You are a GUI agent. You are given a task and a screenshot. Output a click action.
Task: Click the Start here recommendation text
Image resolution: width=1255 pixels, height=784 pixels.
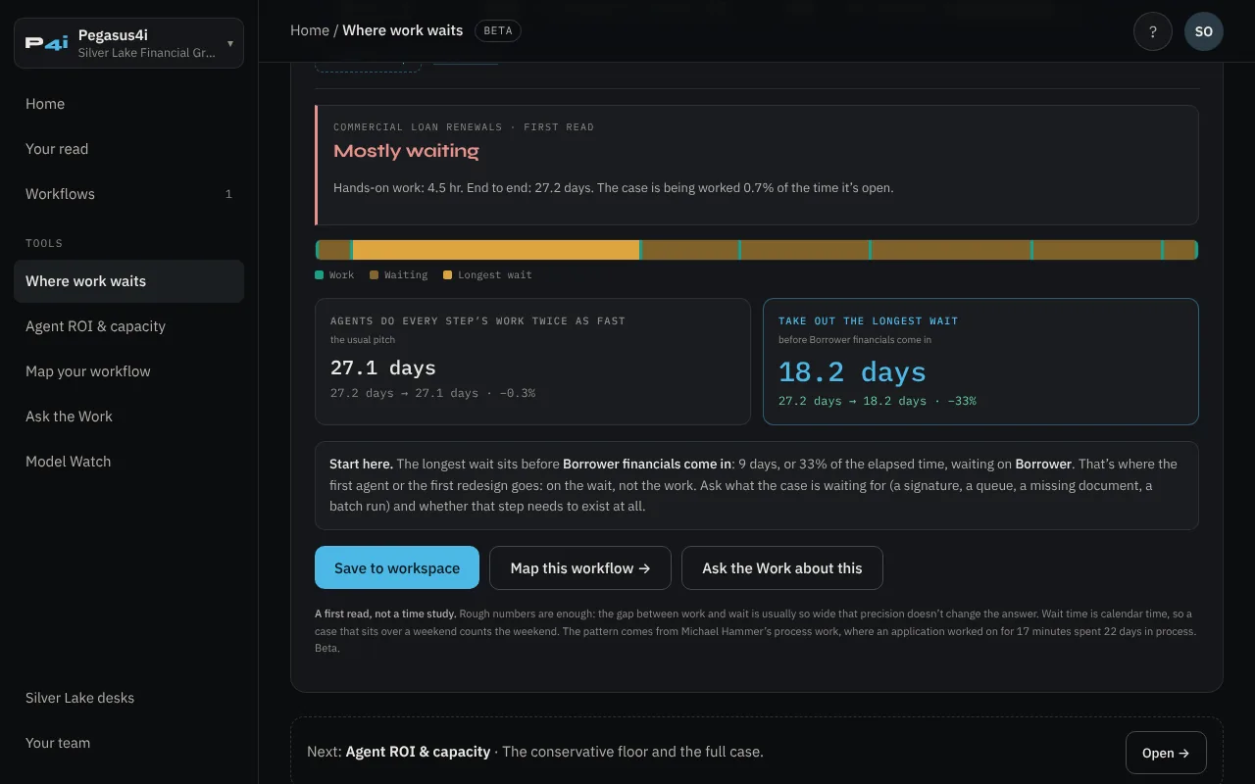click(756, 485)
